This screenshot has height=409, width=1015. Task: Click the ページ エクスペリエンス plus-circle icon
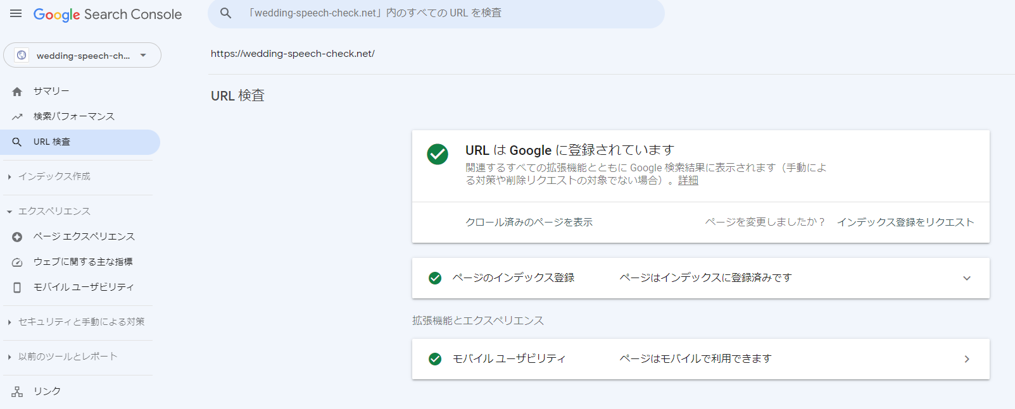coord(17,237)
